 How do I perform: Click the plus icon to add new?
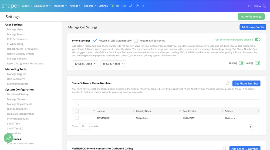pyautogui.click(x=143, y=6)
